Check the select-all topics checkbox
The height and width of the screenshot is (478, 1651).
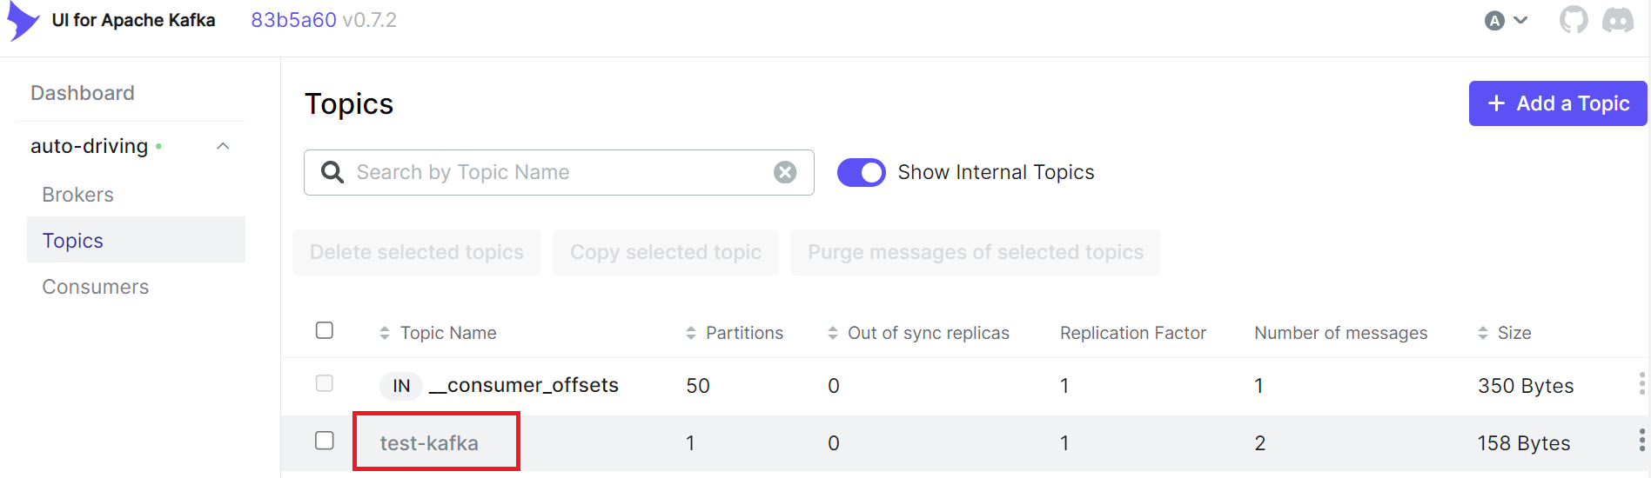tap(325, 331)
